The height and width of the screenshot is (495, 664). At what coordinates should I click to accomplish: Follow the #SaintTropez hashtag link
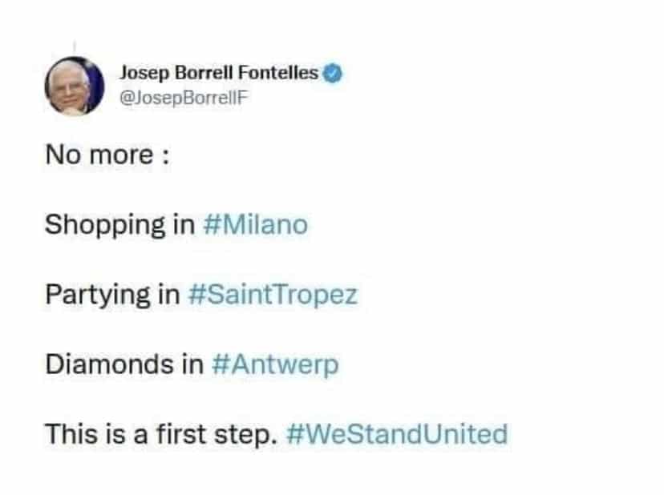coord(272,295)
